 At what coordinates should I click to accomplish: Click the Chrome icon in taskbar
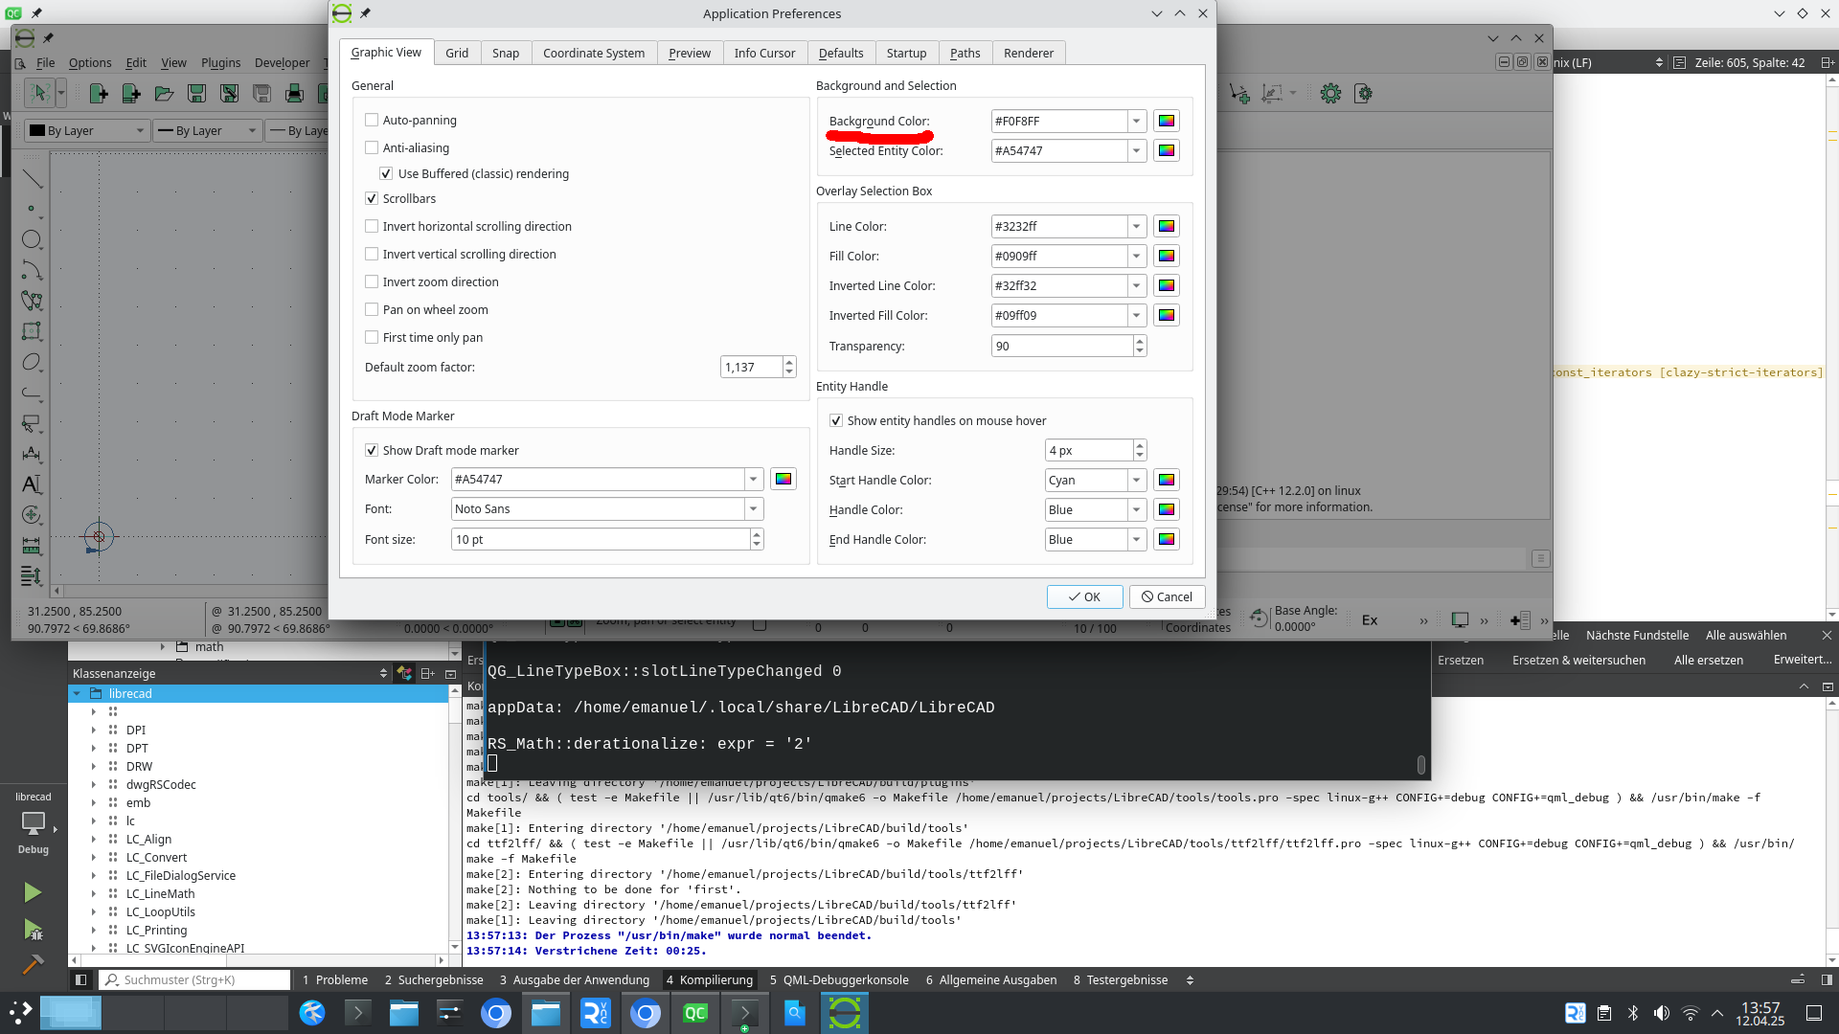(496, 1013)
